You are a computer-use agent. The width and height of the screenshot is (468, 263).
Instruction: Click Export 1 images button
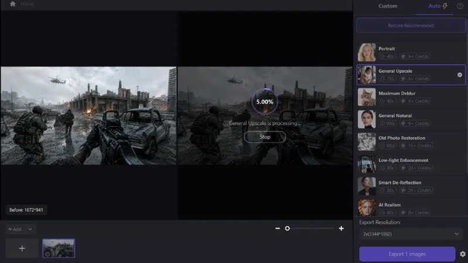[x=407, y=254]
